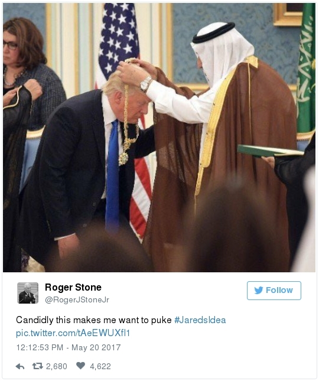Click the silver wristwatch in the photo
This screenshot has width=319, height=381.
coord(145,83)
